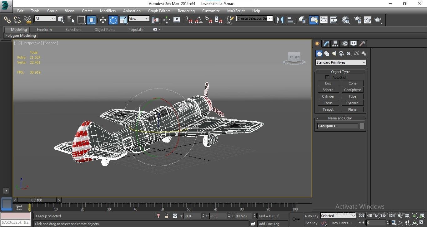Click the Select and Link tool

point(7,20)
